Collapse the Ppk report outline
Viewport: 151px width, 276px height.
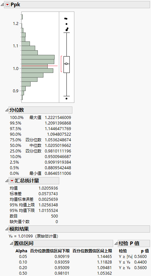coord(2,5)
